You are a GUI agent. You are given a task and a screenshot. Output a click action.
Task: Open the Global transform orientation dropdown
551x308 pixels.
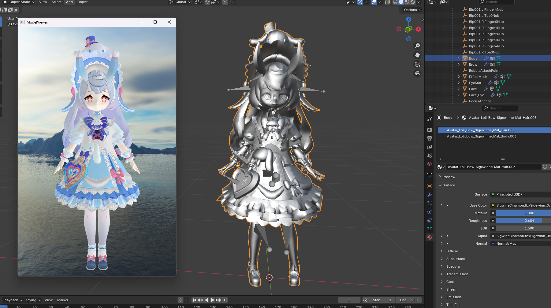pyautogui.click(x=180, y=2)
